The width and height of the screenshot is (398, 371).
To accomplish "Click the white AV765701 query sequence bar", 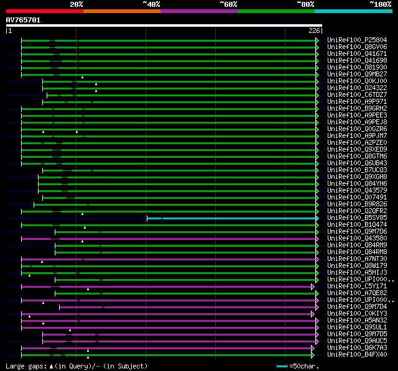I will pos(164,25).
